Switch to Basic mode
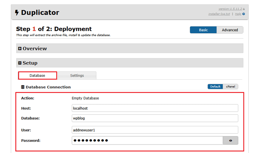The width and height of the screenshot is (259, 153). [x=203, y=30]
